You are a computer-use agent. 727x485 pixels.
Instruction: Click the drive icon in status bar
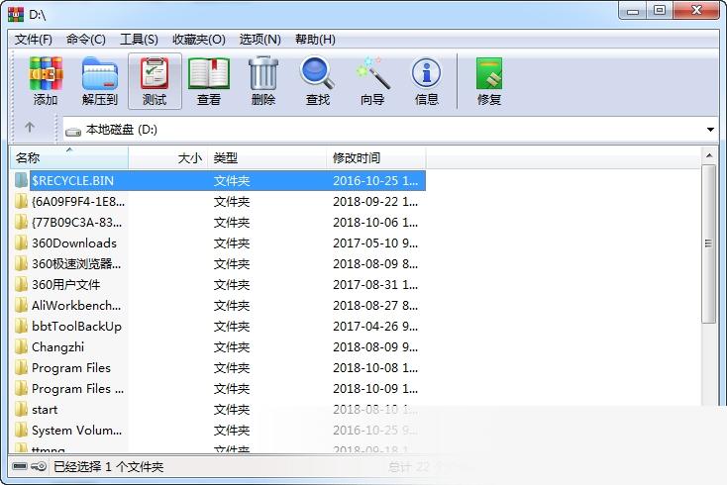click(20, 466)
